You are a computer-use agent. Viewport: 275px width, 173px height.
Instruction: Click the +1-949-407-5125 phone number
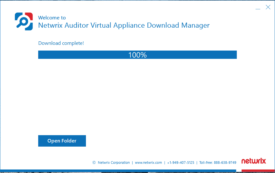(181, 163)
